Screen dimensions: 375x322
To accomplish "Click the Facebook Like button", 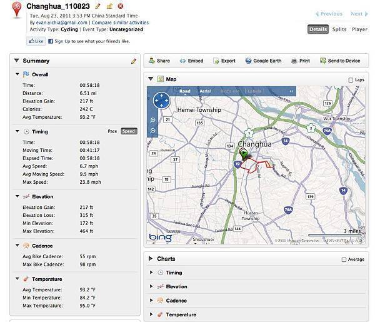I will point(36,41).
